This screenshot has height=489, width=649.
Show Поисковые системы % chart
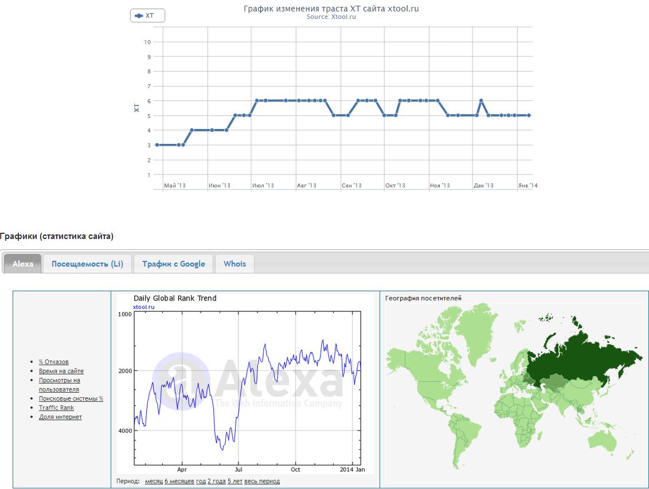click(71, 398)
